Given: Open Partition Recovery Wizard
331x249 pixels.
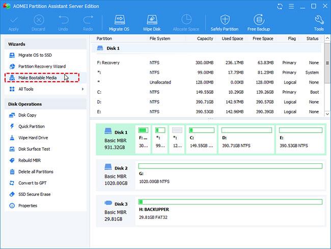Looking at the screenshot, I should tap(45, 66).
